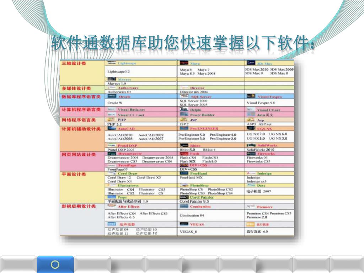Viewport: 364px width, 273px height.
Task: Click the 绘声绘影 logo icon
Action: click(112, 224)
